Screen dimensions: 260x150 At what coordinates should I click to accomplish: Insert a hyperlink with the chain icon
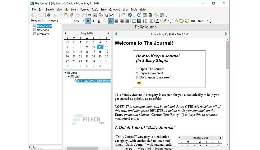(90, 15)
